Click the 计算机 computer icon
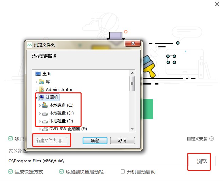The image size is (223, 181). pos(41,97)
